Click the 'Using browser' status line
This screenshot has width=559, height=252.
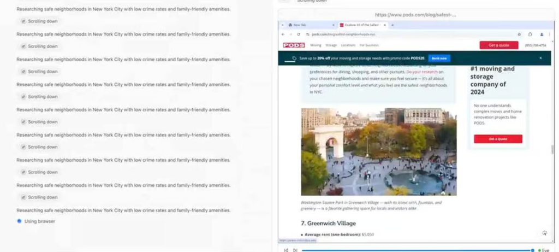coord(36,221)
